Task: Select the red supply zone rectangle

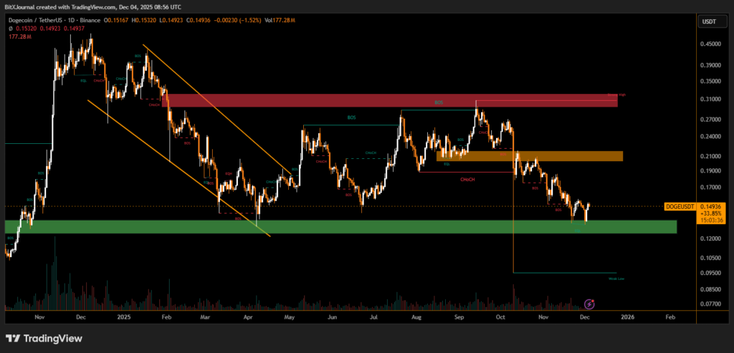Action: click(390, 100)
